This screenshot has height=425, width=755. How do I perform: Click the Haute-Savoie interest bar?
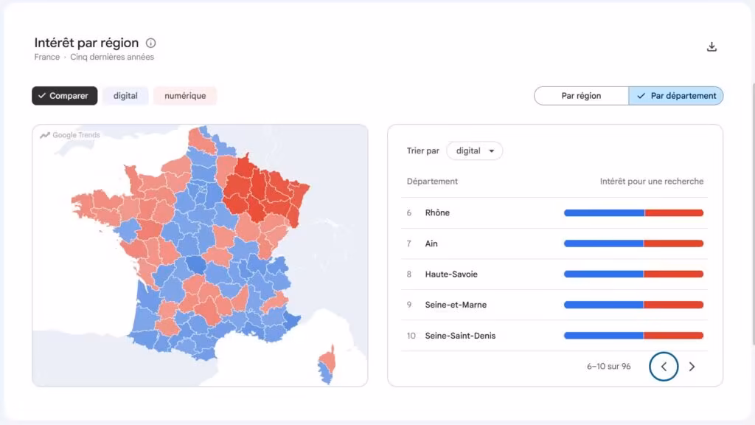click(633, 274)
